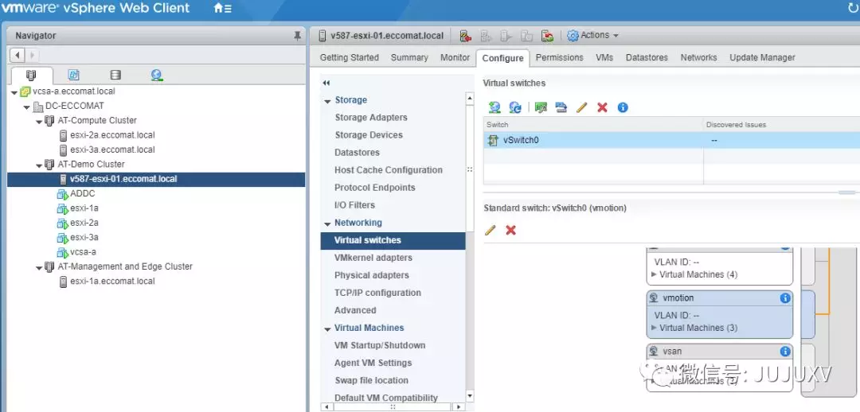Select the vSwitch0 table row

671,140
